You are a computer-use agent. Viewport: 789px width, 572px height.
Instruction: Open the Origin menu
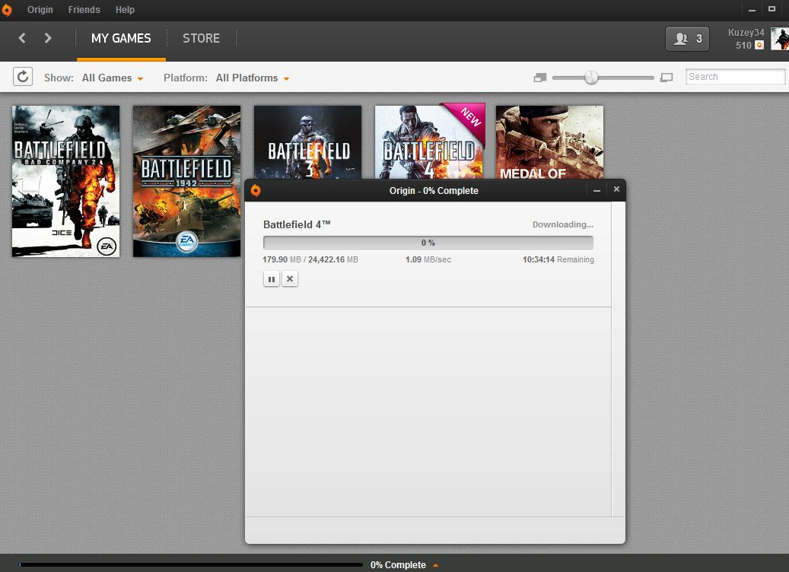pos(40,10)
